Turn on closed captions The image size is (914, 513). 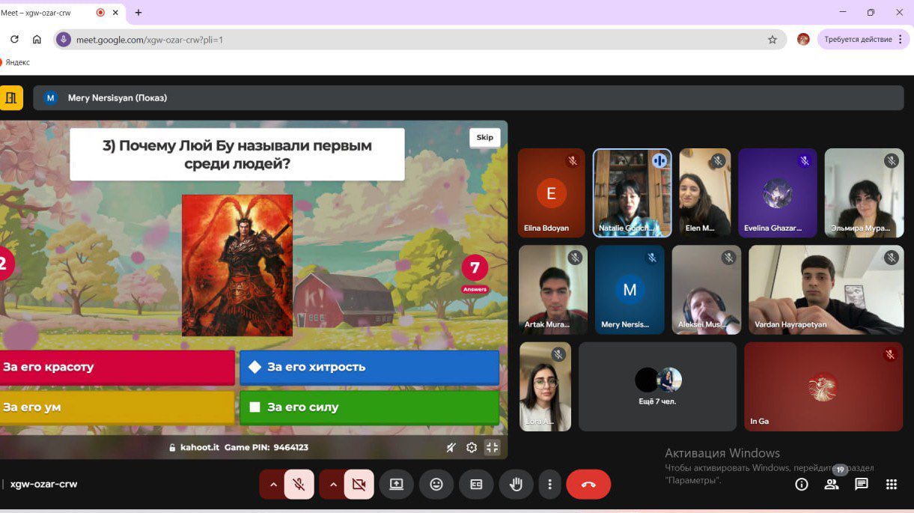(476, 485)
